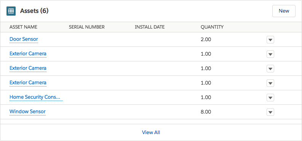
Task: Open the Assets (6) list title
Action: point(34,11)
